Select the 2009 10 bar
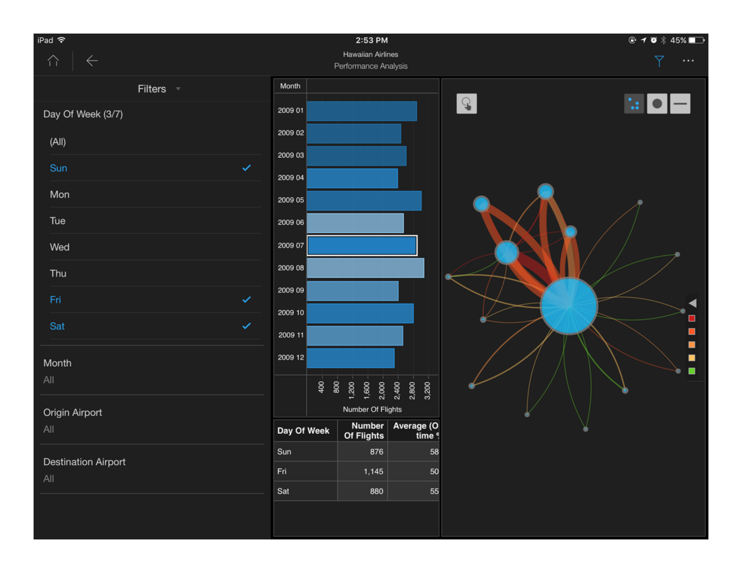This screenshot has height=573, width=742. [x=360, y=313]
